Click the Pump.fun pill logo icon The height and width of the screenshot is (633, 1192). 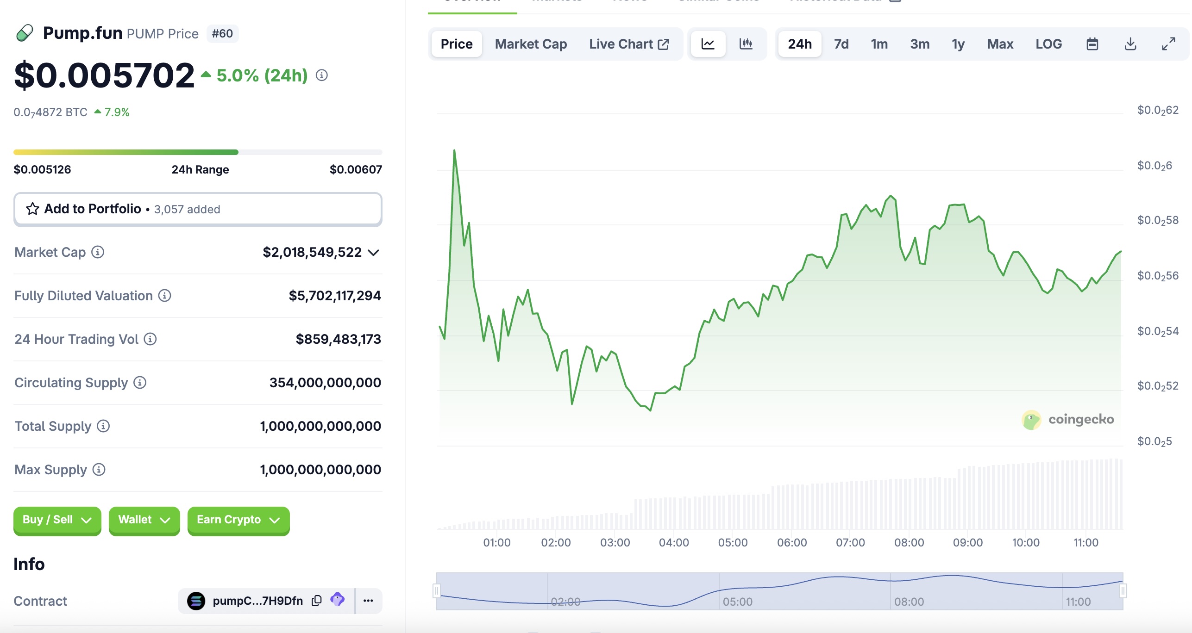(x=25, y=33)
